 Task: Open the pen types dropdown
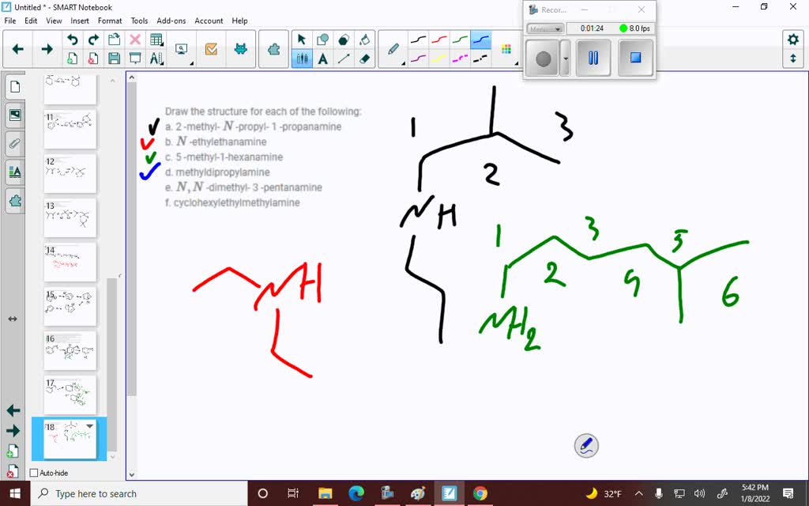pyautogui.click(x=394, y=50)
